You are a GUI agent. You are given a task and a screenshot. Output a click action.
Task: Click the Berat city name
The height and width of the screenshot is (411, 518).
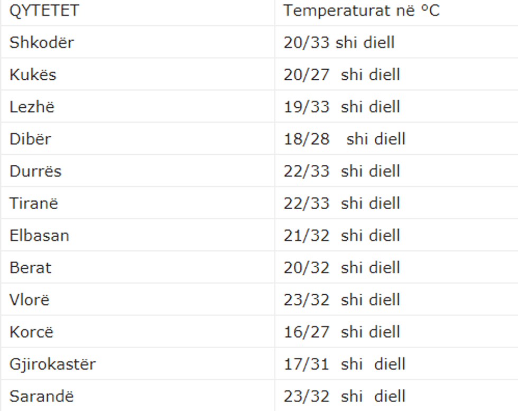pyautogui.click(x=31, y=267)
